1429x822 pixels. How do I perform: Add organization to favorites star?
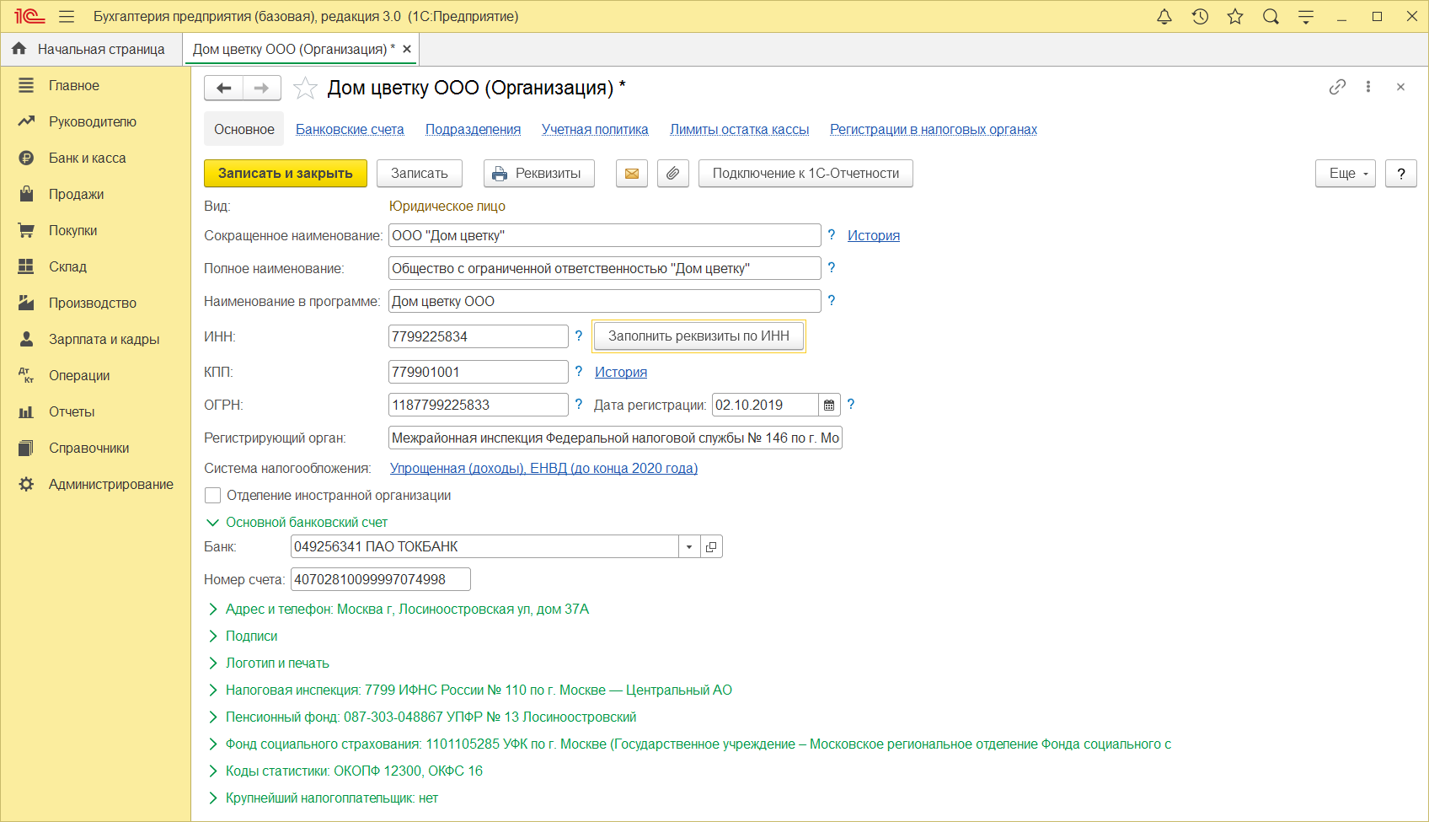tap(305, 88)
